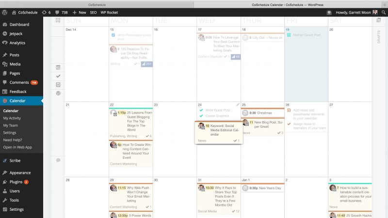Viewport: 388px width, 218px height.
Task: Select Plugins in the admin sidebar
Action: tap(16, 182)
